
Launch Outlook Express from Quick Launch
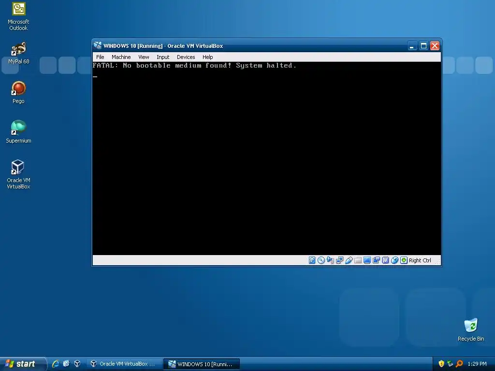pyautogui.click(x=66, y=364)
